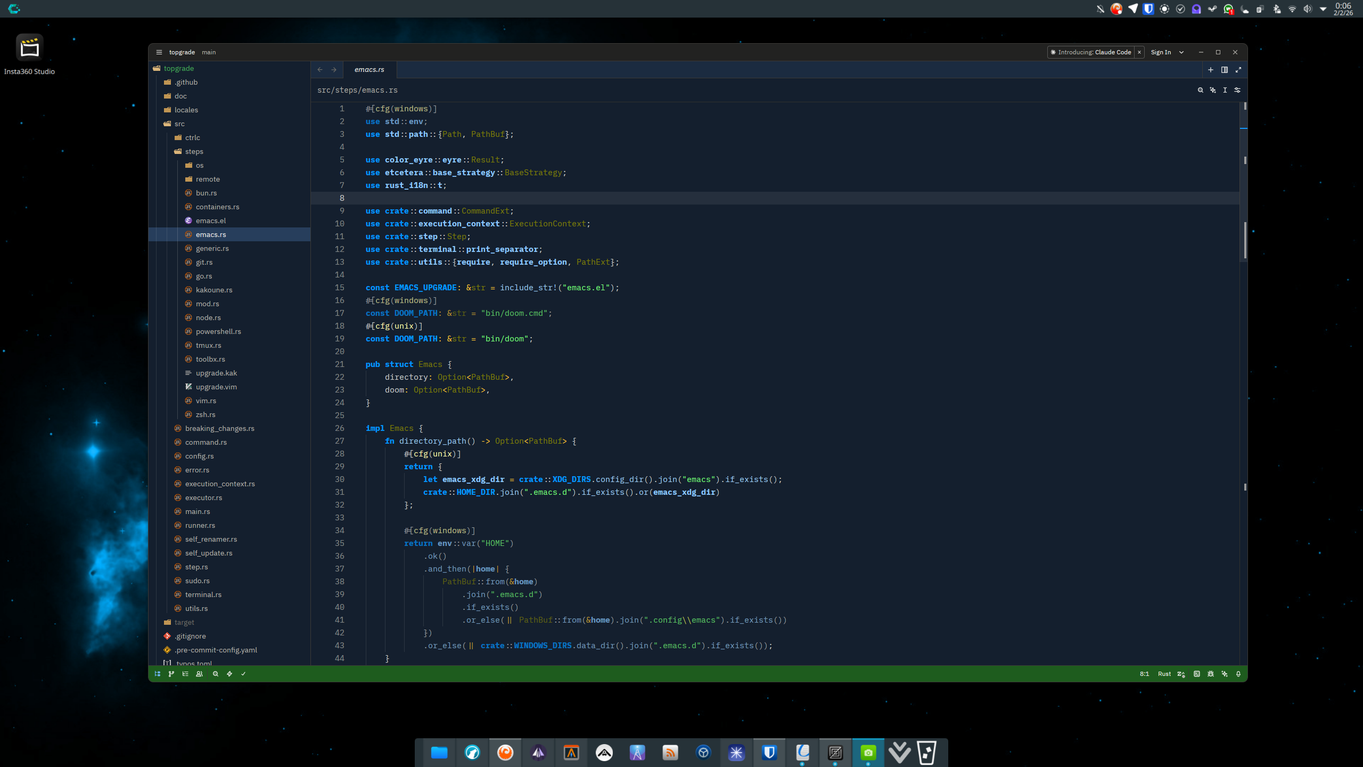The height and width of the screenshot is (767, 1363).
Task: Click the lightning bolt icon in status bar
Action: (229, 674)
